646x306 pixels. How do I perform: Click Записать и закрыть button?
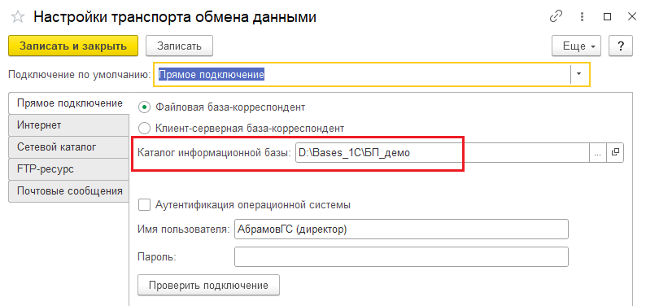tap(73, 46)
